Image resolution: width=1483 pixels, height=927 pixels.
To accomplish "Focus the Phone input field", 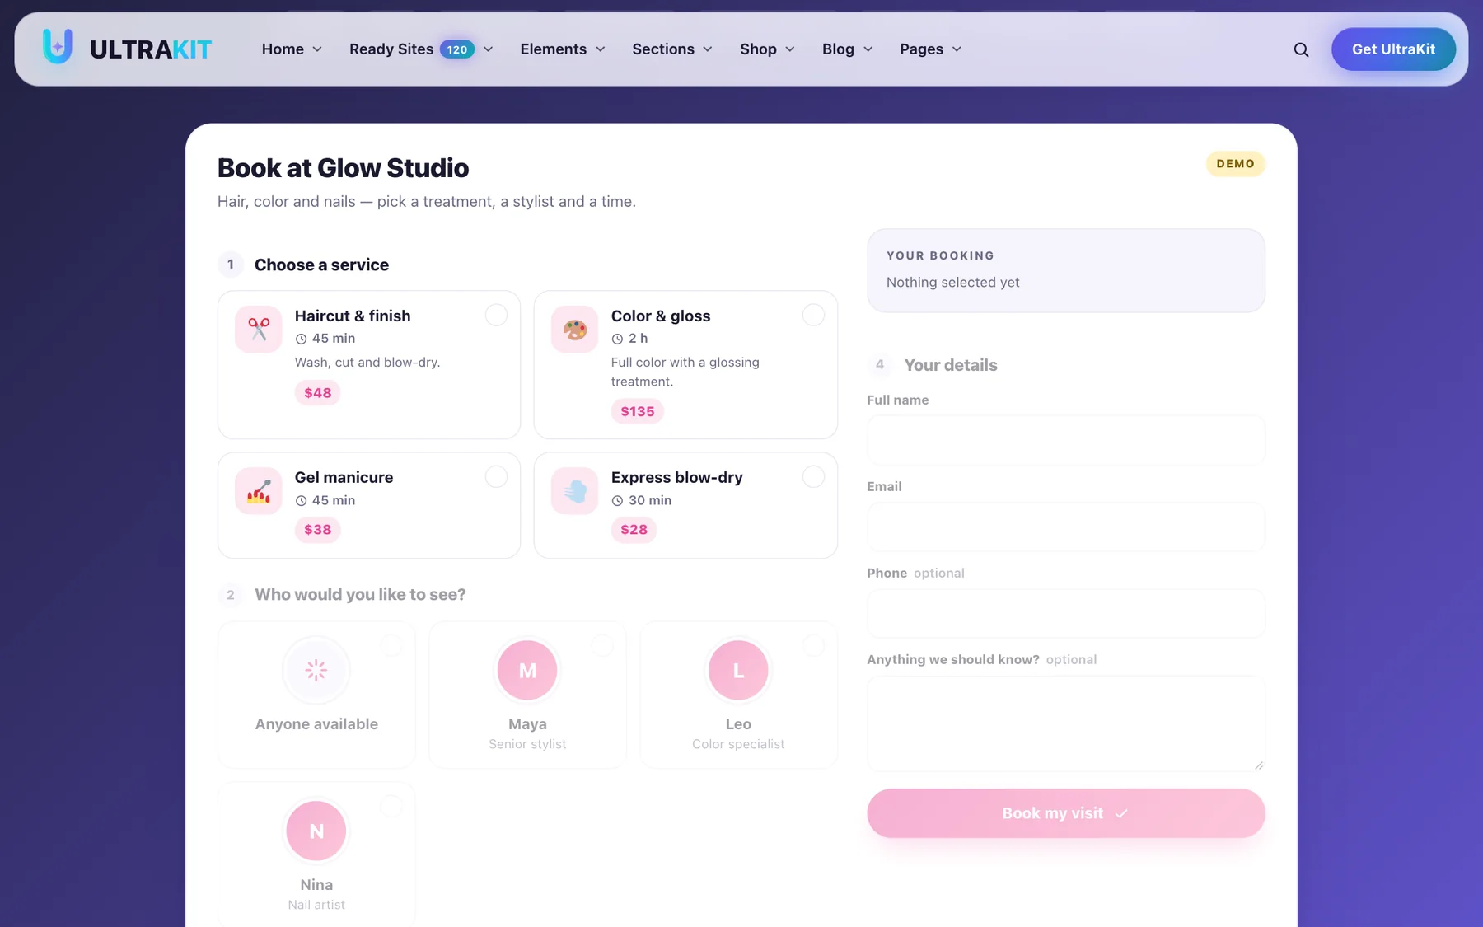I will [x=1065, y=613].
